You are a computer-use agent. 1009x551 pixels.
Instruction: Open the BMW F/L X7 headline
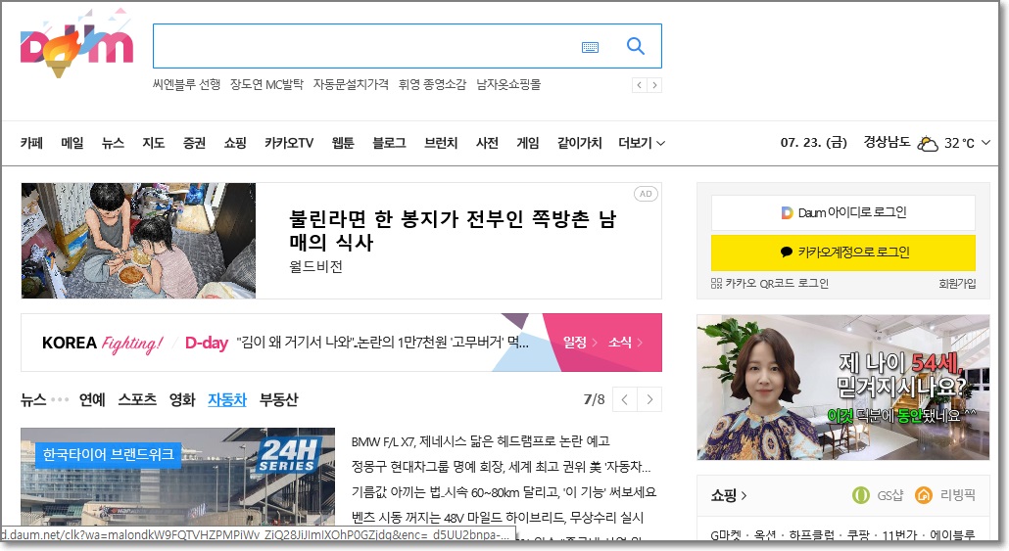point(481,441)
